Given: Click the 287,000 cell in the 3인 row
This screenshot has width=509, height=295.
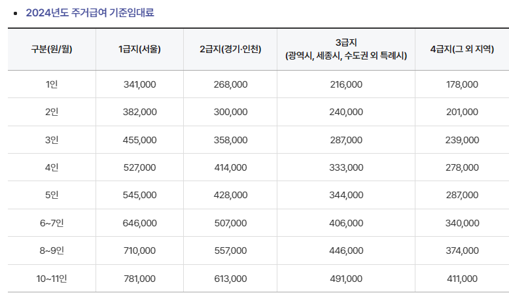Looking at the screenshot, I should pos(346,140).
